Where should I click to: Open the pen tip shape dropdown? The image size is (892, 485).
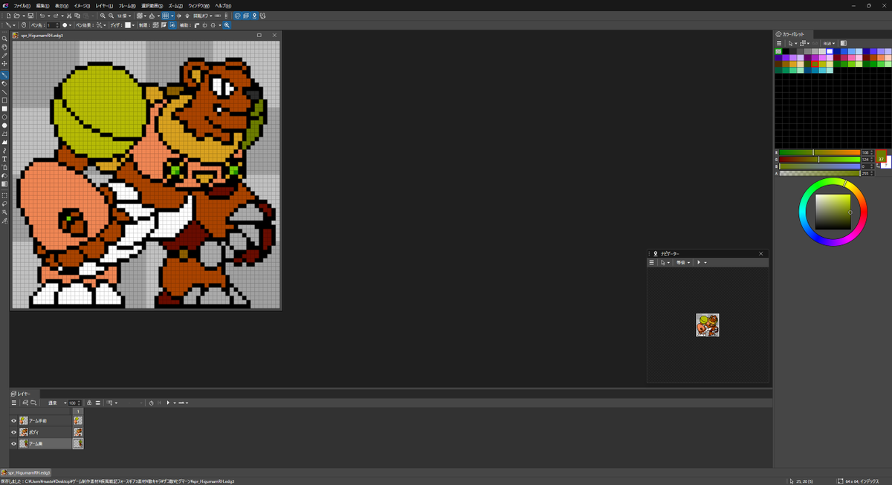pyautogui.click(x=67, y=25)
